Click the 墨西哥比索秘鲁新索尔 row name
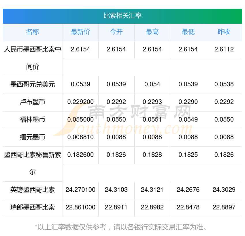 [x=33, y=163]
